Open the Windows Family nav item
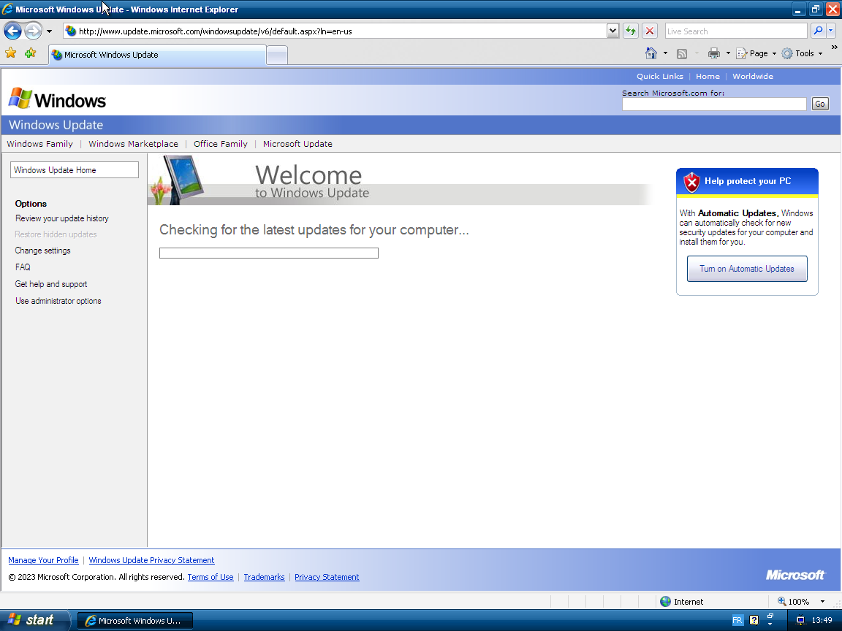Viewport: 842px width, 631px height. pos(39,144)
